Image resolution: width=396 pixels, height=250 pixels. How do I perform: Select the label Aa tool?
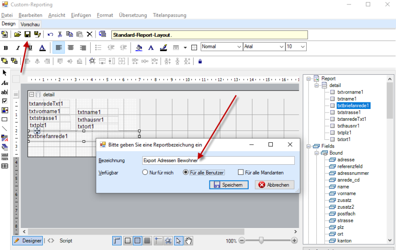[4, 83]
